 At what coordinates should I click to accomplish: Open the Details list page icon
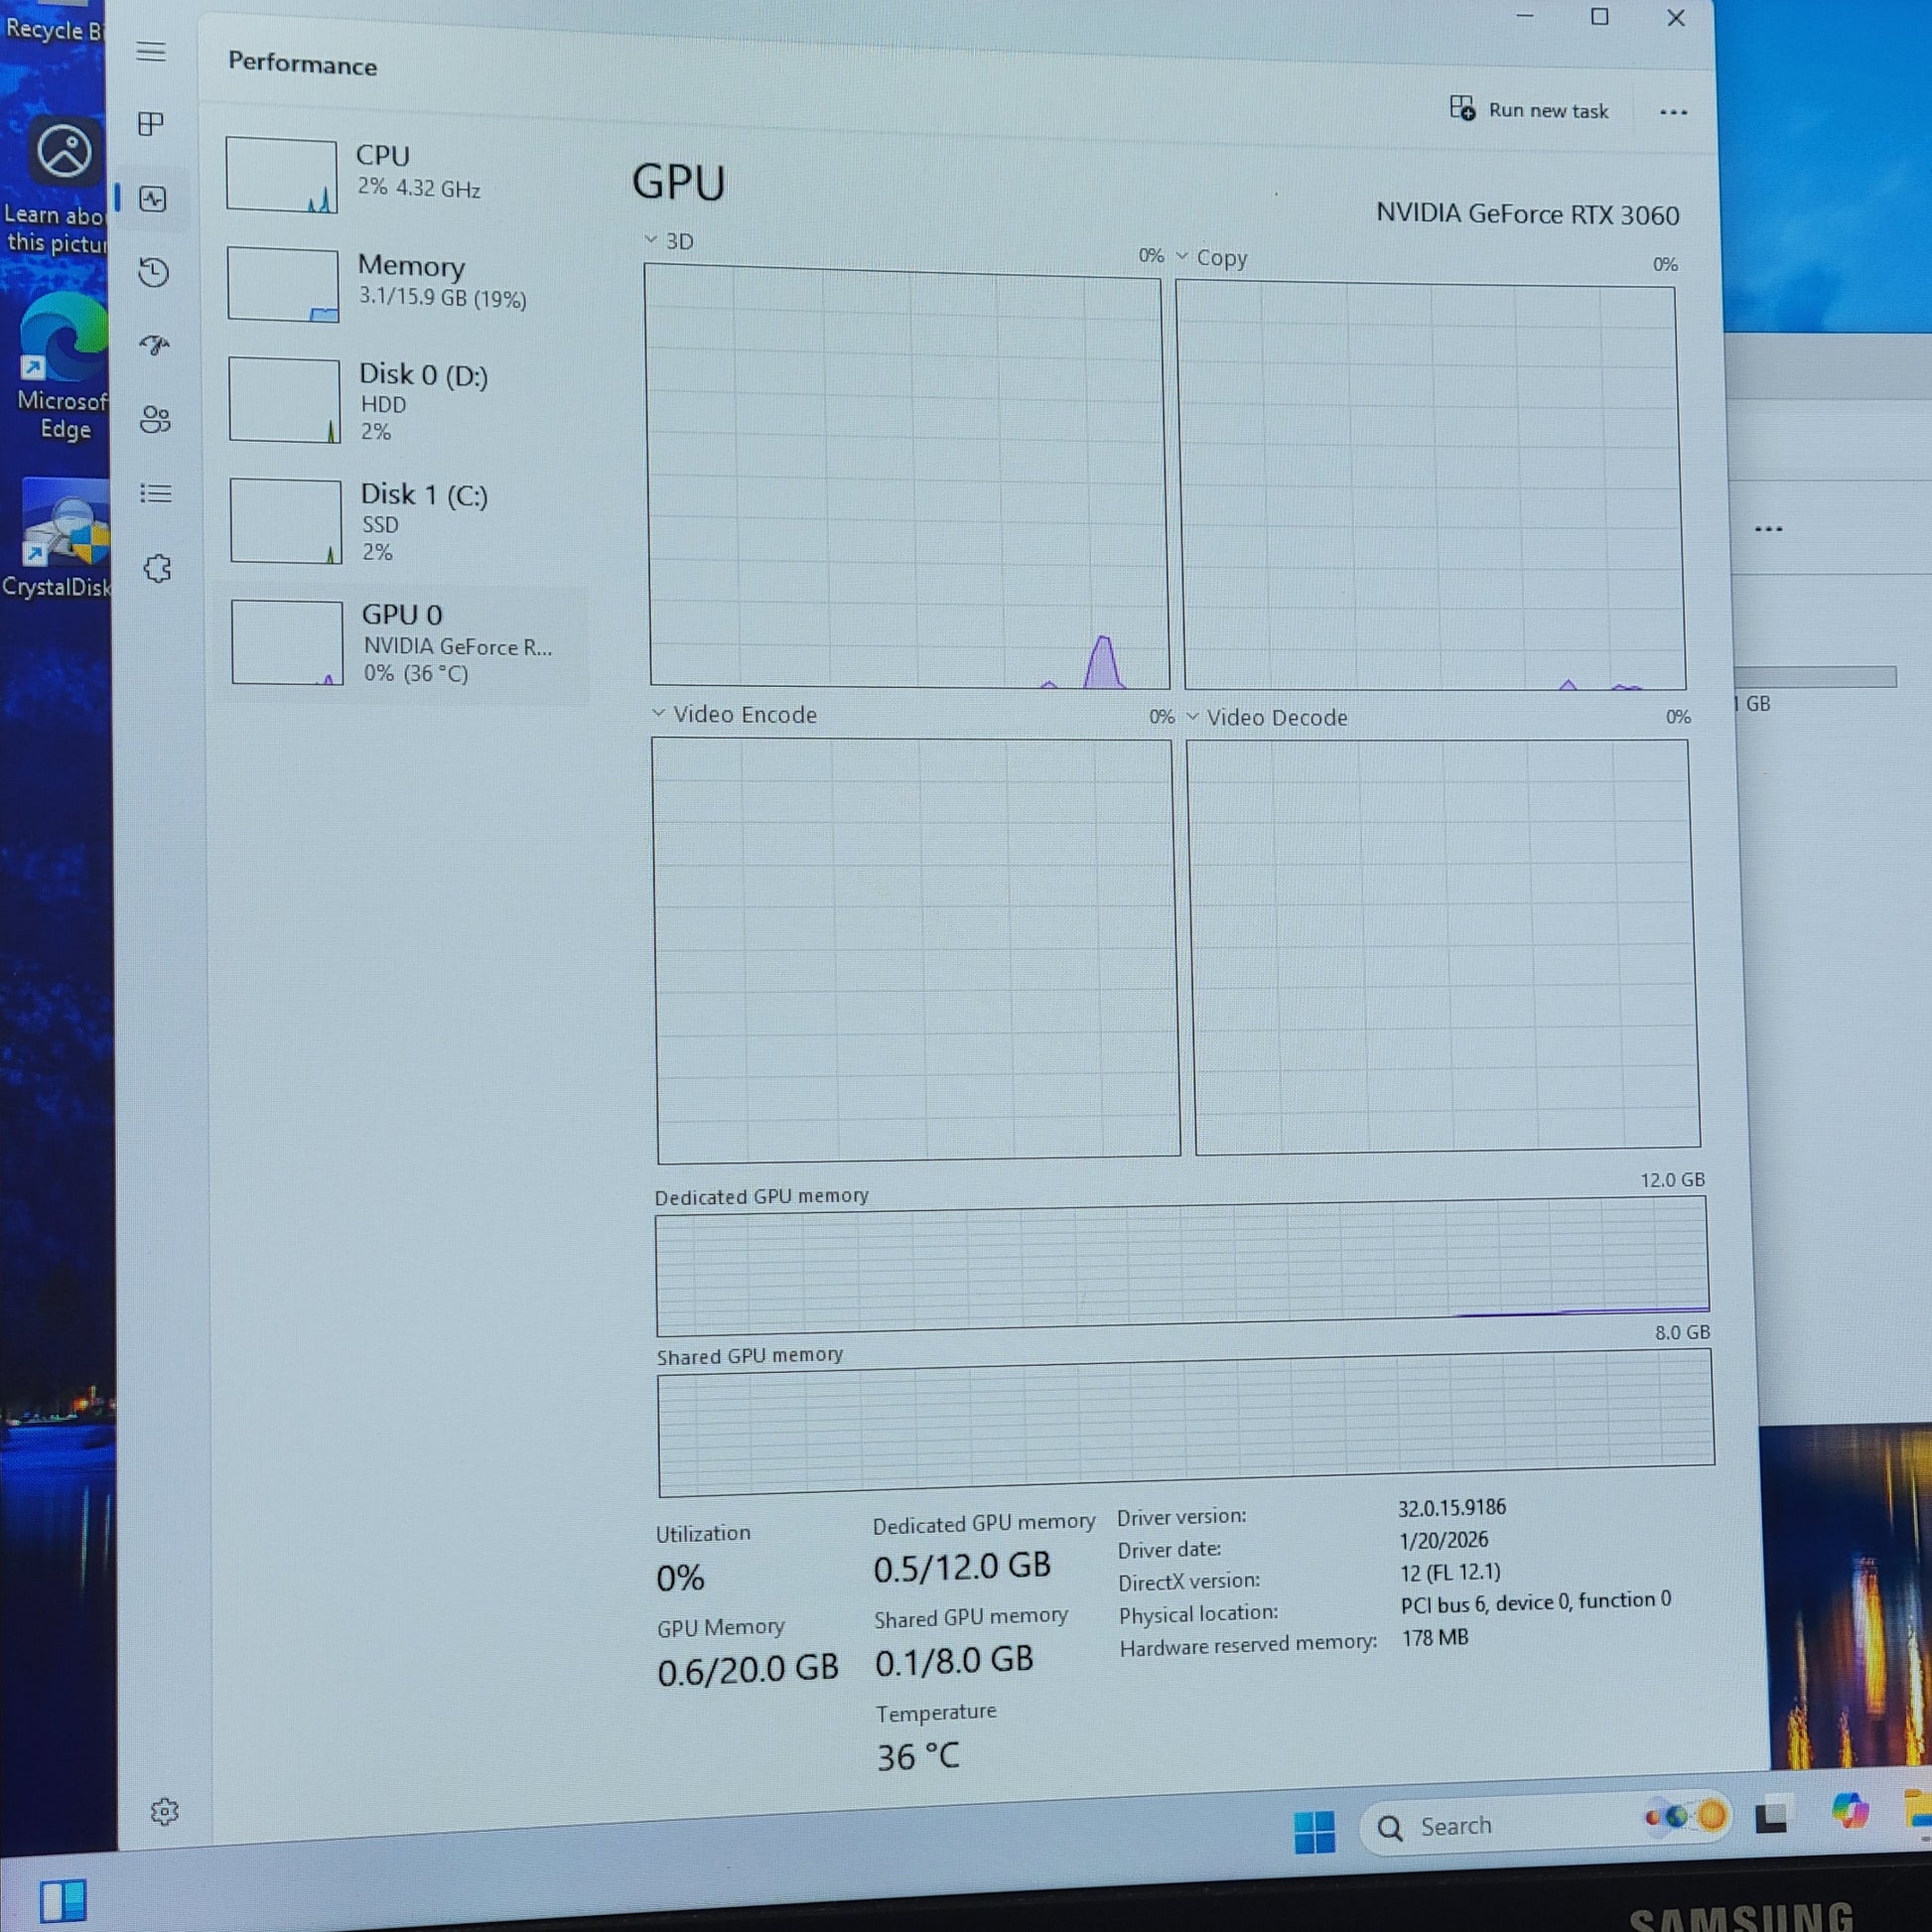[x=156, y=493]
